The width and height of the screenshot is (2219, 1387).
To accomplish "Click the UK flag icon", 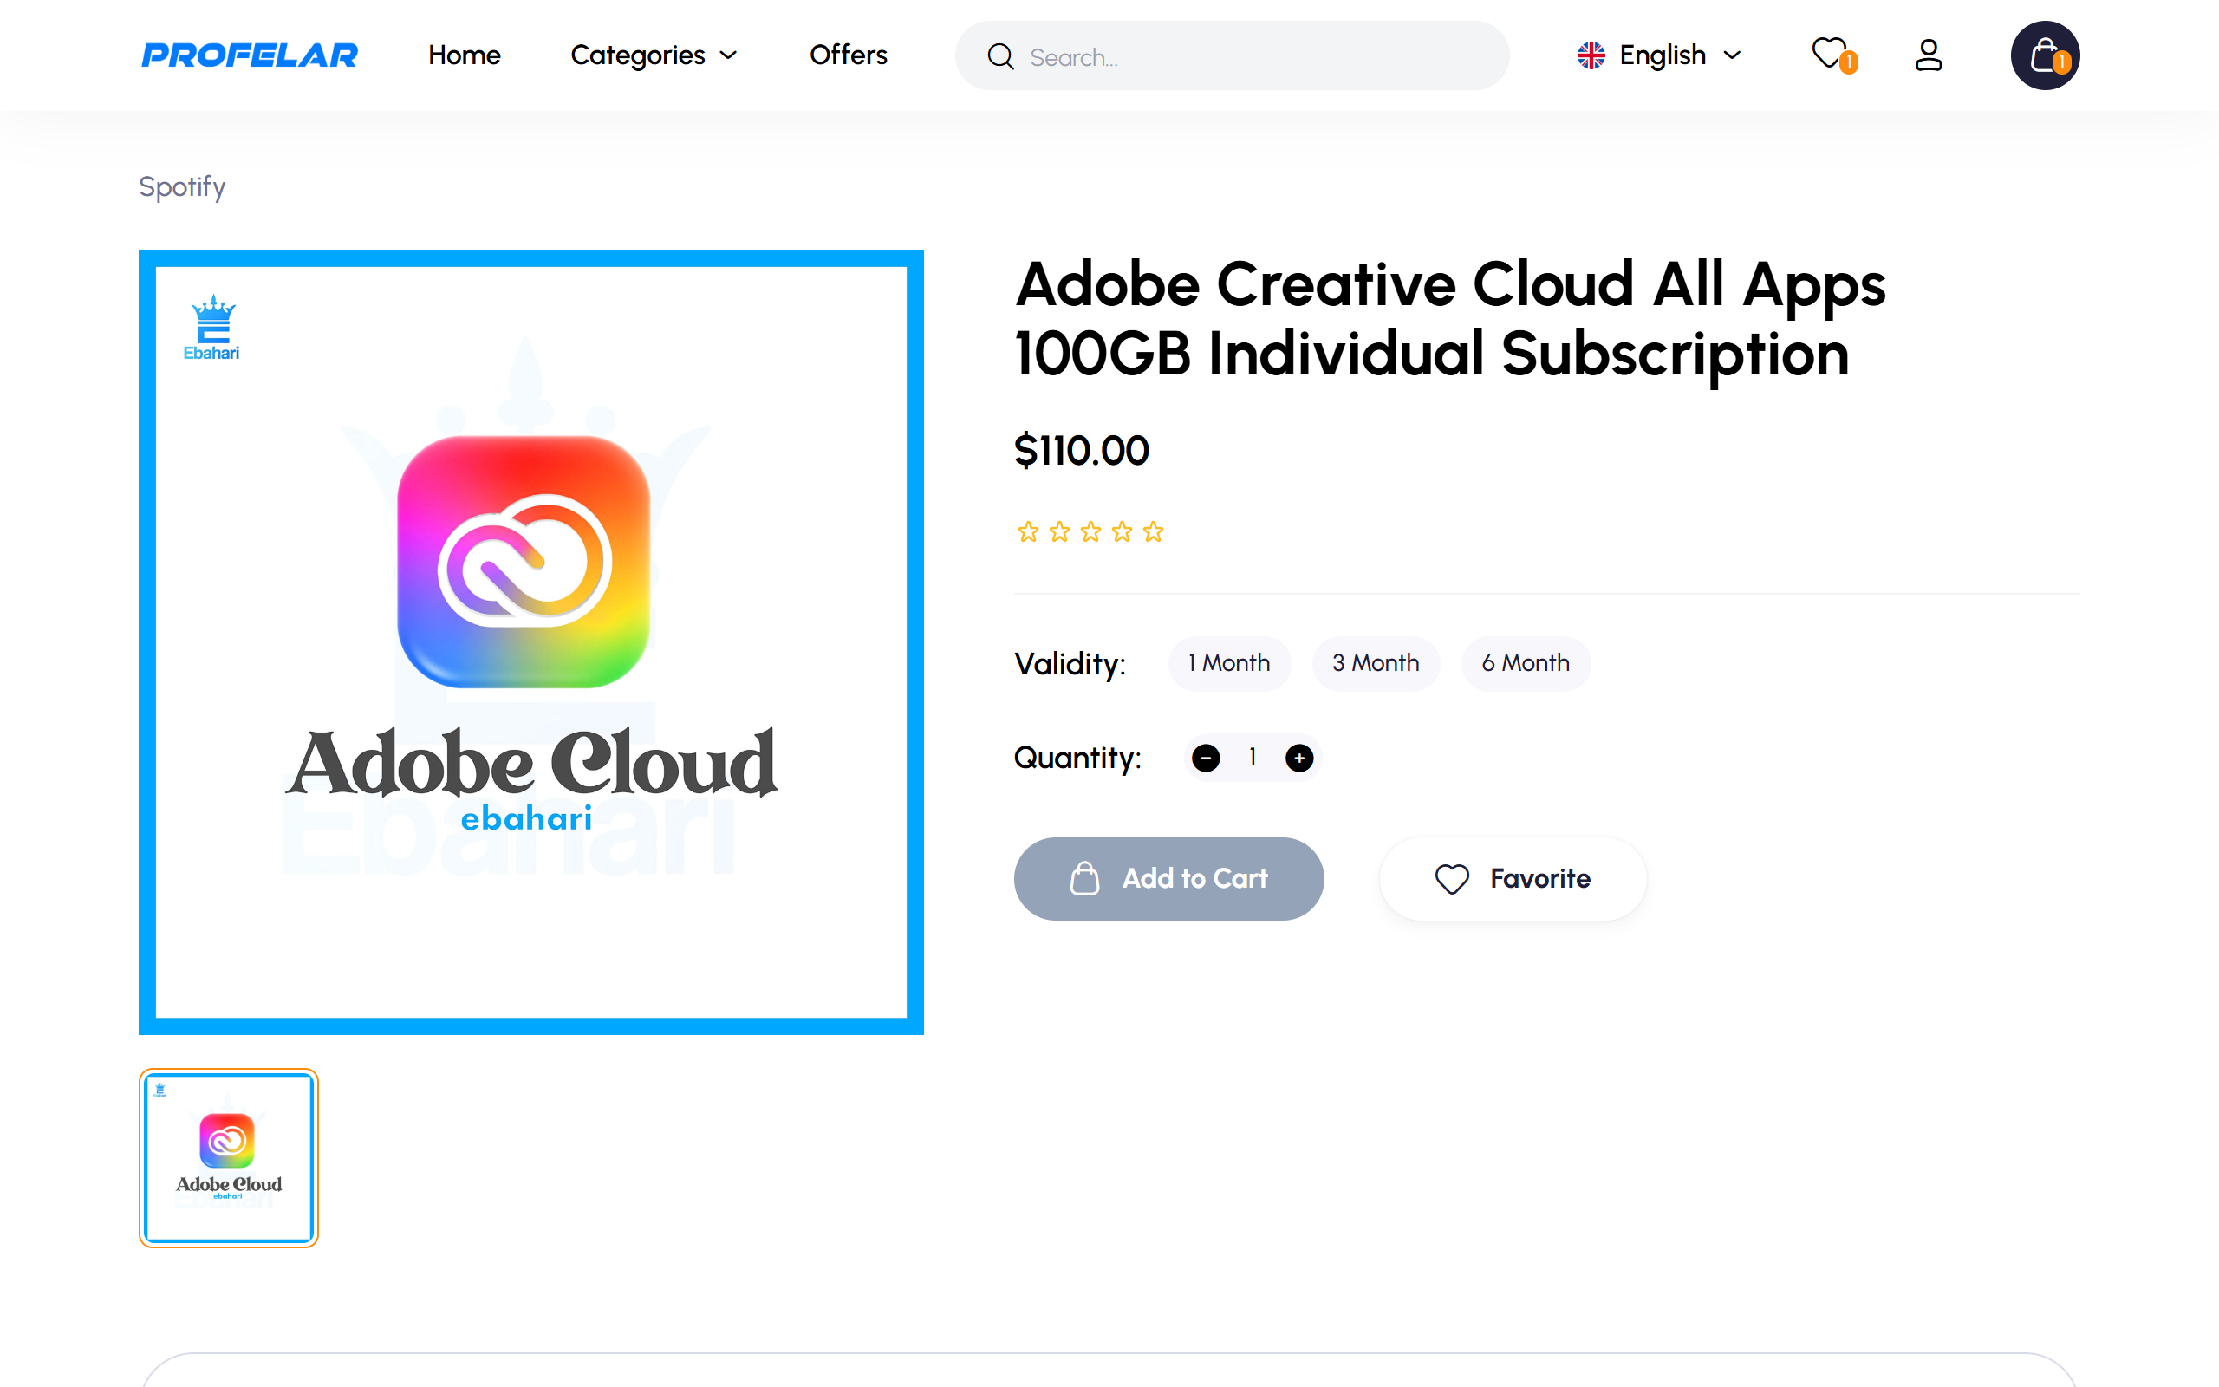I will click(x=1591, y=55).
